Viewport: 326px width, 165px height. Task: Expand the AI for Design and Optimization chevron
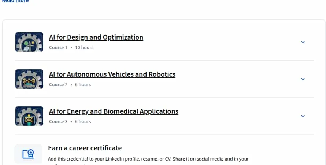(x=303, y=42)
